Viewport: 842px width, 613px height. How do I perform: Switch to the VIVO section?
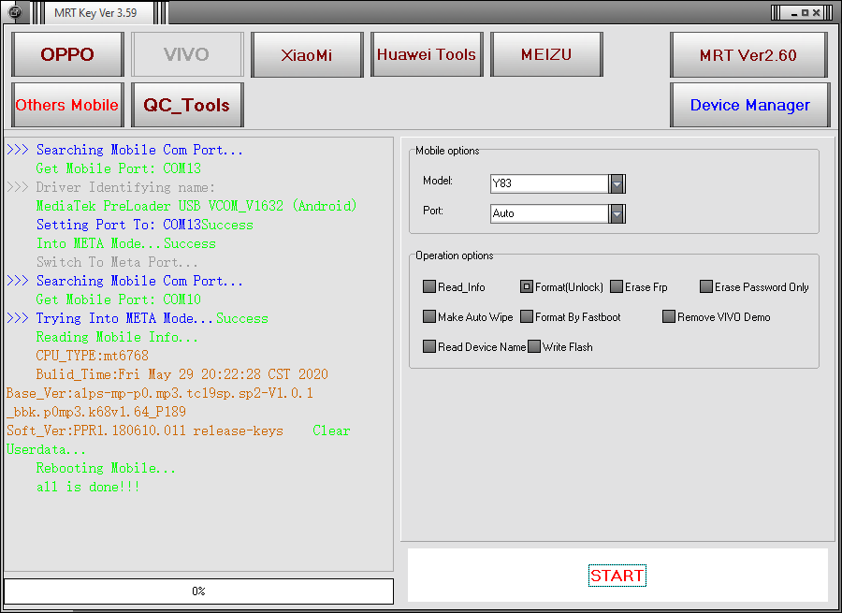(187, 54)
